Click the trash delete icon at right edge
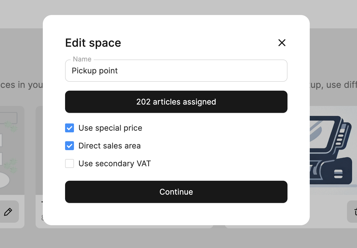 [x=354, y=212]
